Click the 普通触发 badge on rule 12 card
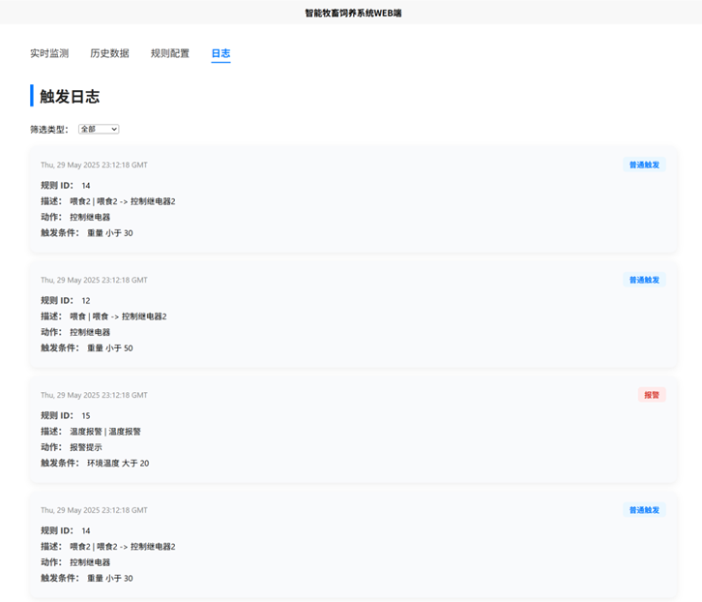 (644, 280)
